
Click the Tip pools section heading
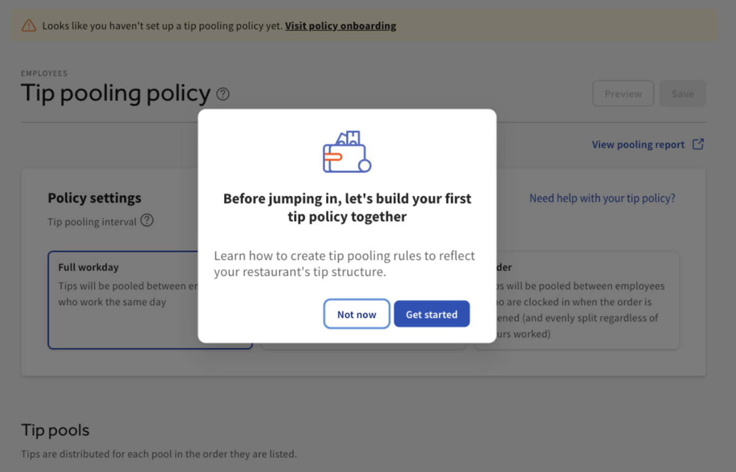[55, 430]
